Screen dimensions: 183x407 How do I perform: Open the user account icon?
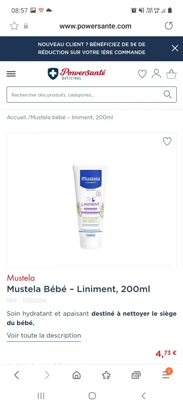click(x=156, y=74)
